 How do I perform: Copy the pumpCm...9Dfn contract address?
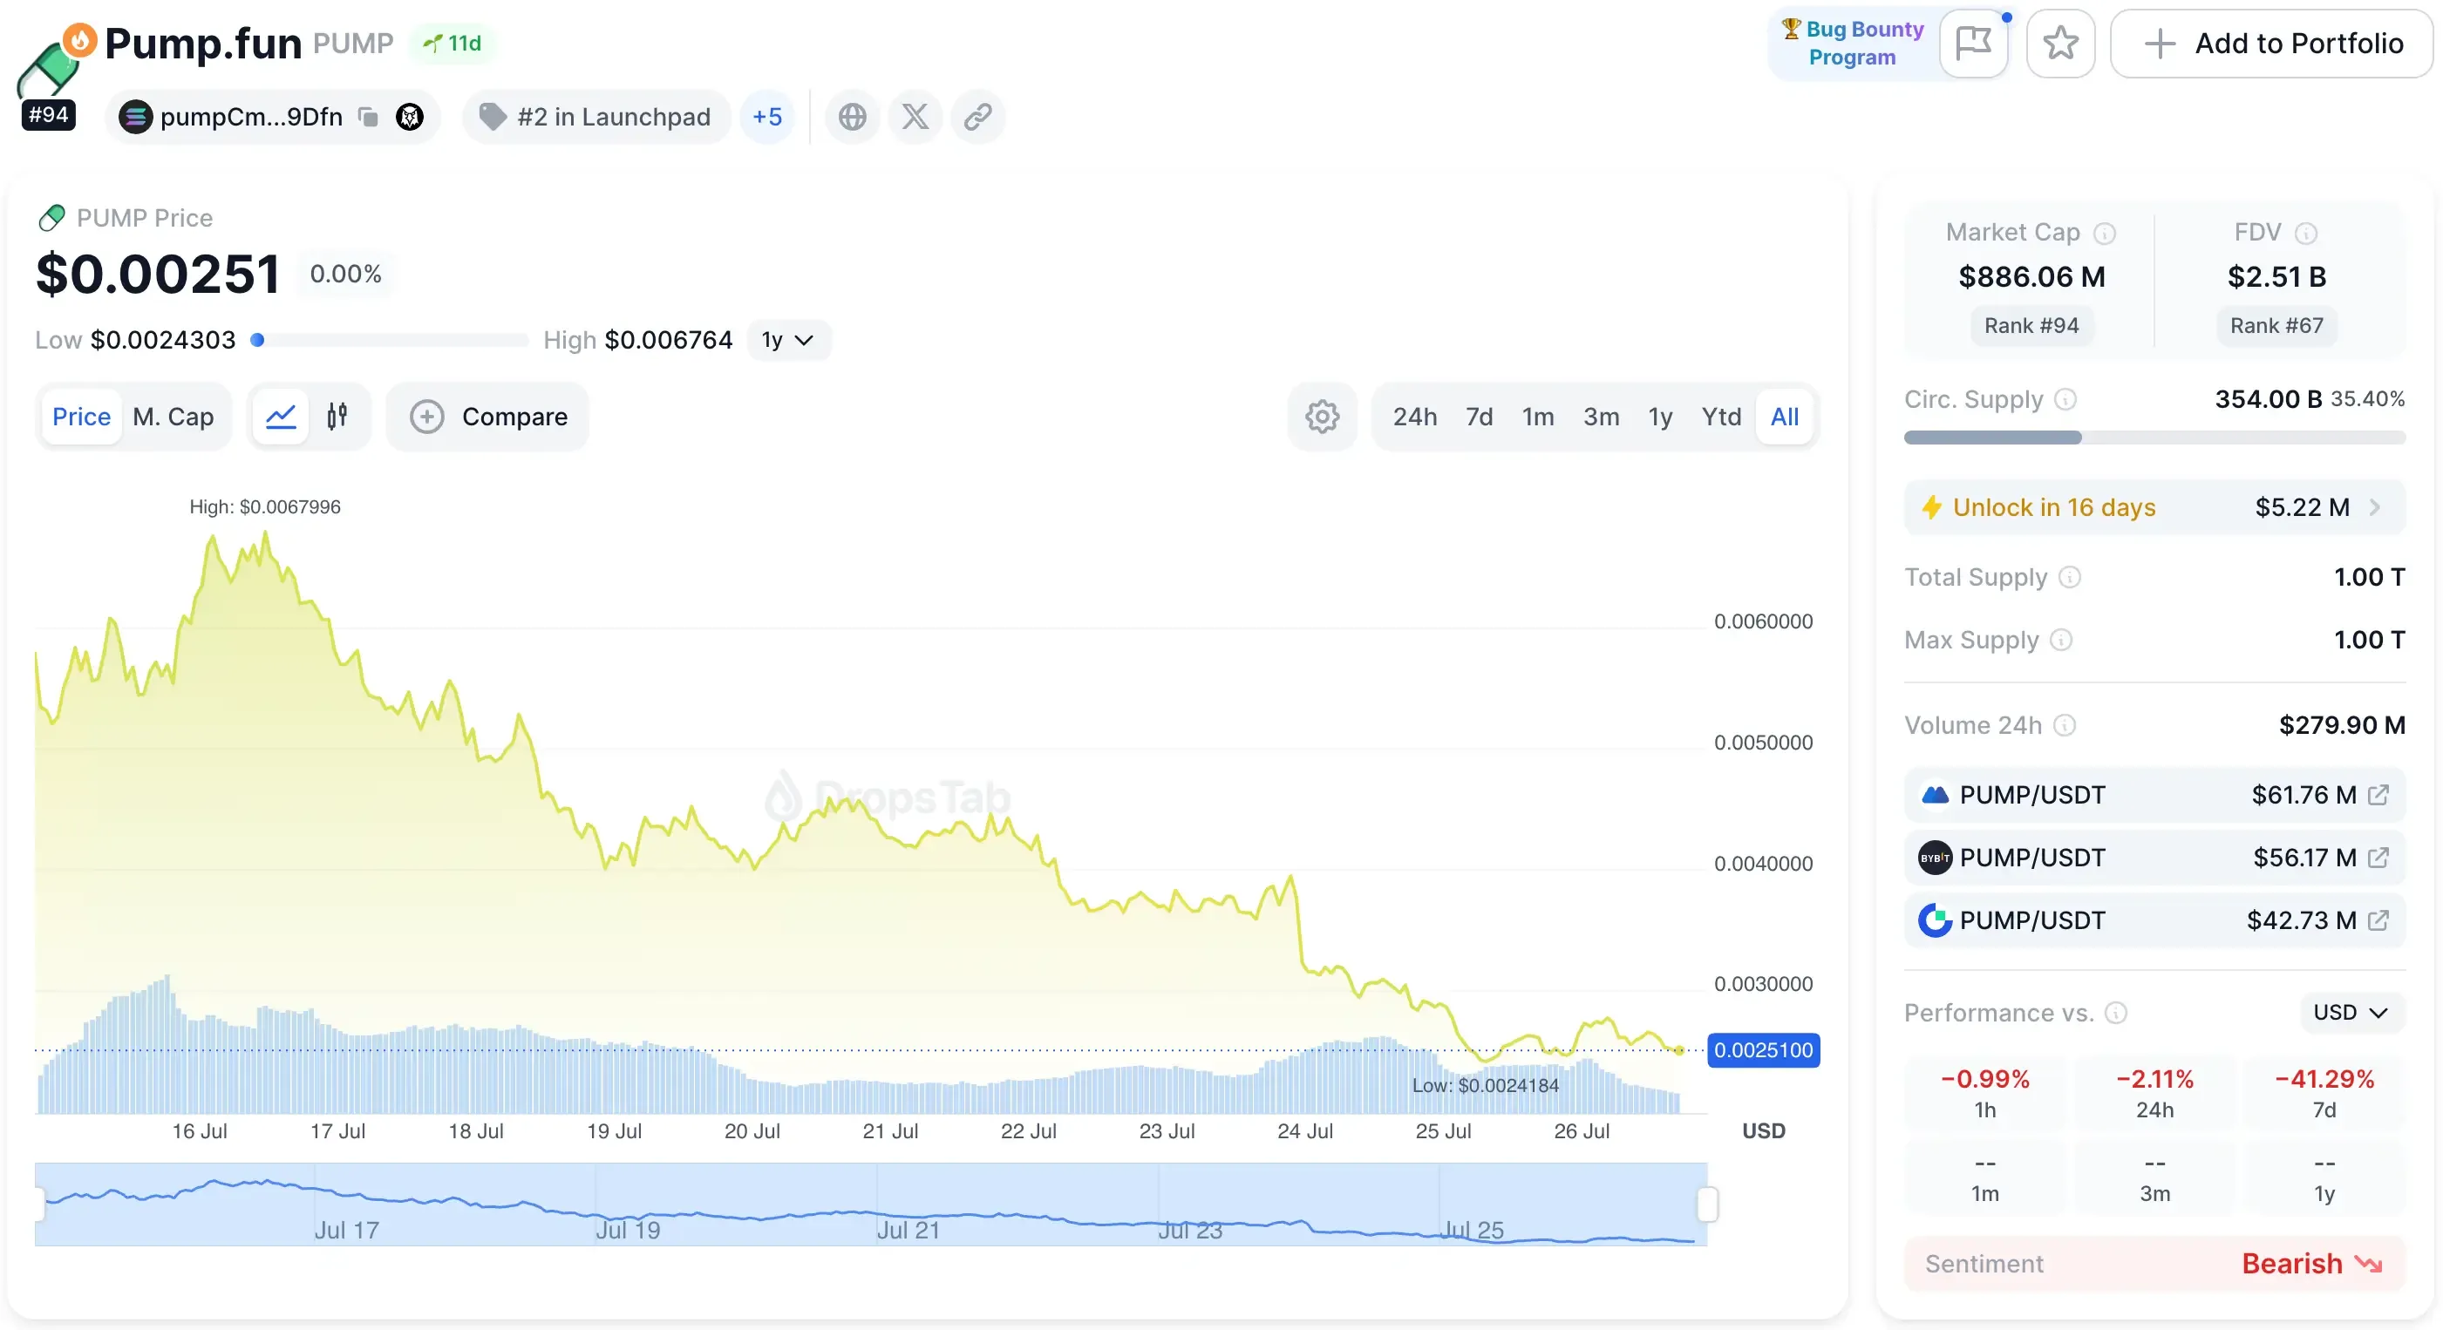click(368, 117)
